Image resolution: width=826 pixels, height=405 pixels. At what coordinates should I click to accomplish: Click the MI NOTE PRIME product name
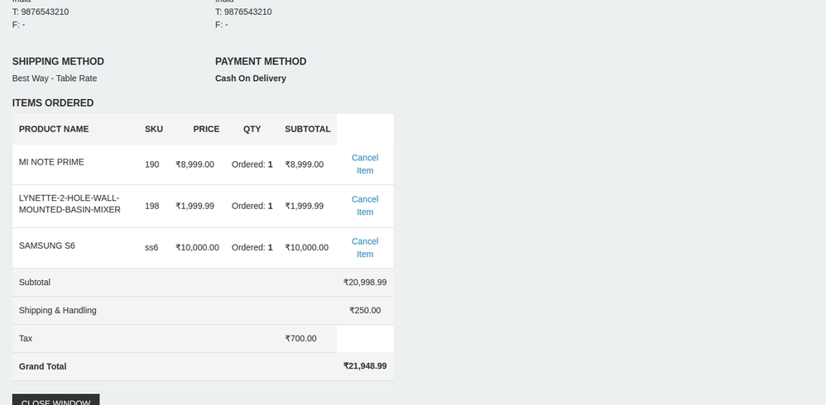pos(51,162)
